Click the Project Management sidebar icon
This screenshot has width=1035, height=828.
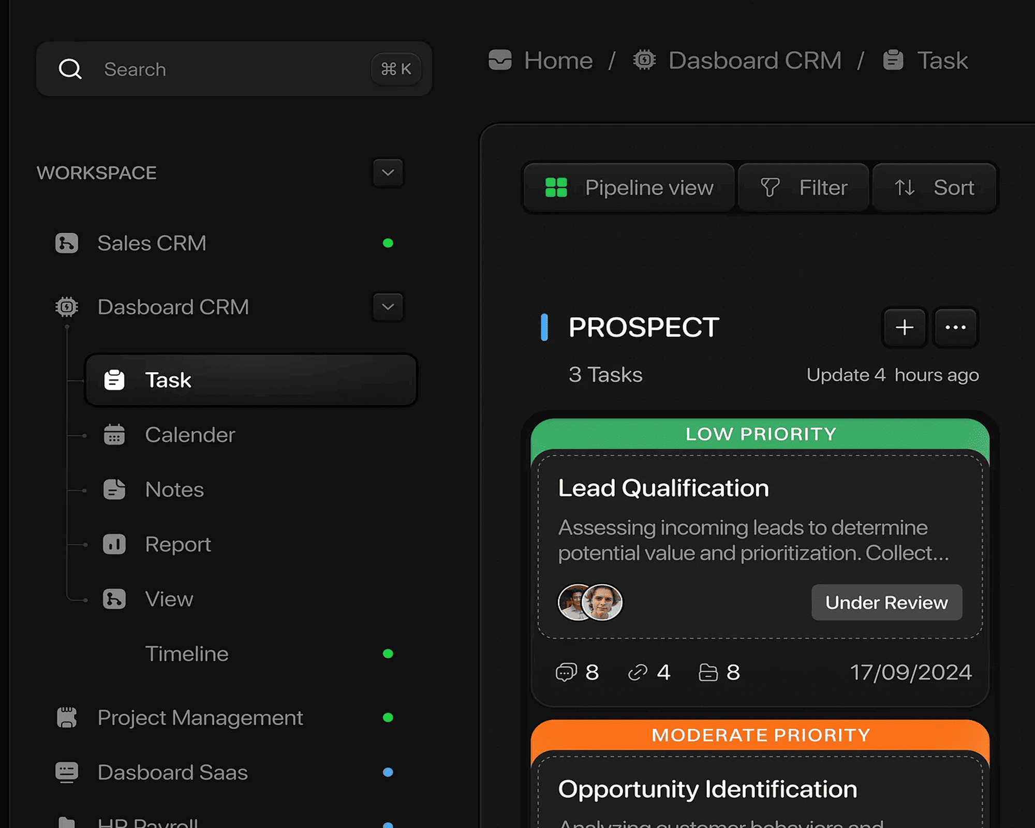(x=67, y=718)
